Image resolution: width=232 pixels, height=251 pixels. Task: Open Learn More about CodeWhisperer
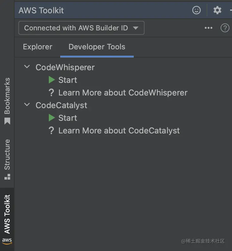point(123,93)
